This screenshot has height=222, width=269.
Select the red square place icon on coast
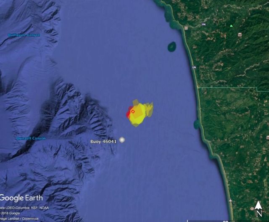pos(186,28)
